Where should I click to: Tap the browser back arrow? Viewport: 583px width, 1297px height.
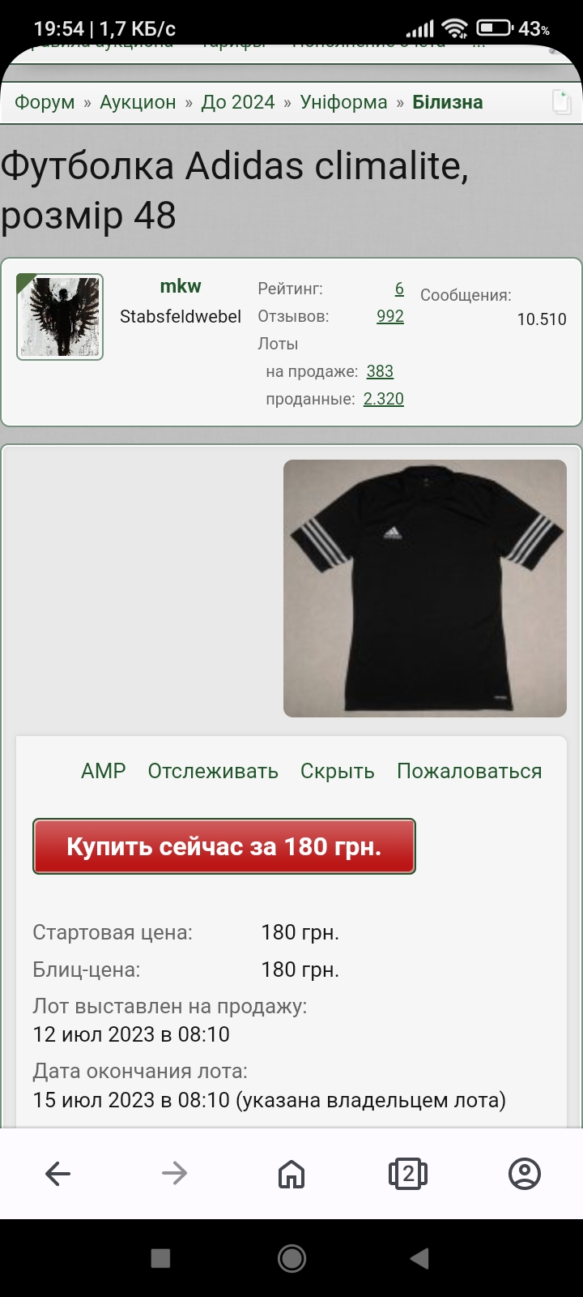point(57,1173)
